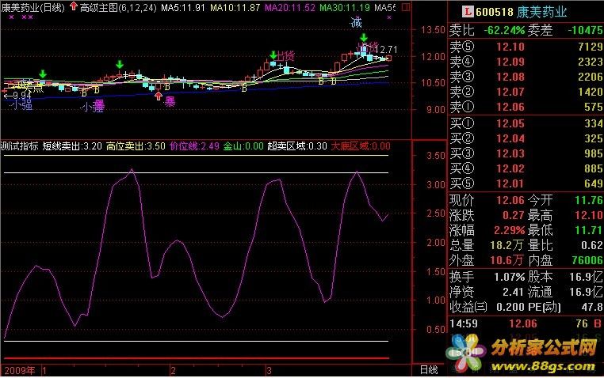Click the single purple x marker at top-left
Image resolution: width=604 pixels, height=378 pixels.
click(11, 17)
